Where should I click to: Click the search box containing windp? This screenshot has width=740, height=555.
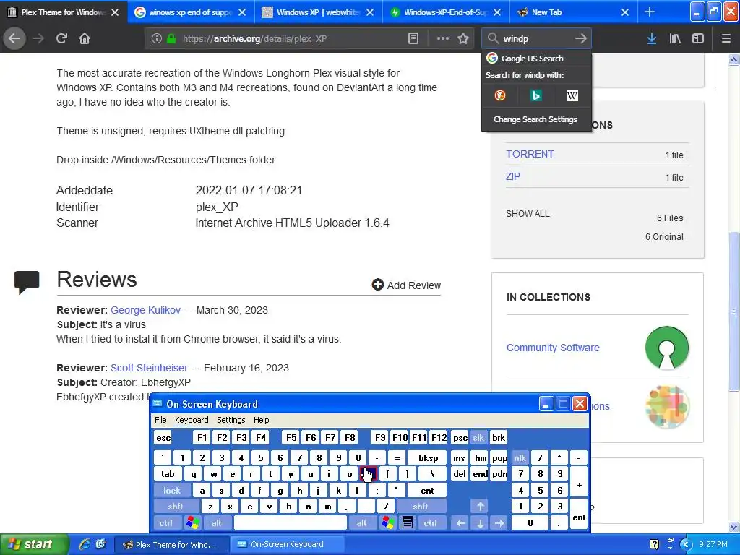point(537,39)
